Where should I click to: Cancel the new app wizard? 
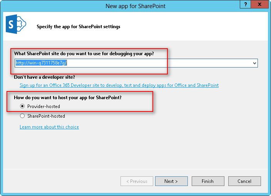pyautogui.click(x=244, y=181)
